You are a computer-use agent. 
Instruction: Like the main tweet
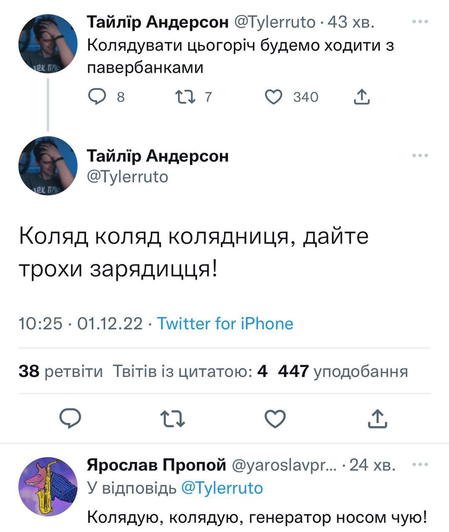275,419
